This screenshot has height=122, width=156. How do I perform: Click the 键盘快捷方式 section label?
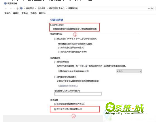[x=56, y=34]
